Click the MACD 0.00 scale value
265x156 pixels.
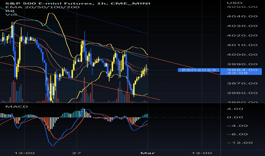(x=235, y=117)
